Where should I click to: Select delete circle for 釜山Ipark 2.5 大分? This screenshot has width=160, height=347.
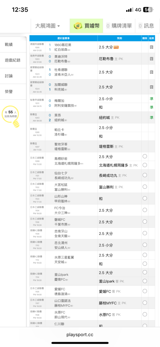(x=145, y=272)
